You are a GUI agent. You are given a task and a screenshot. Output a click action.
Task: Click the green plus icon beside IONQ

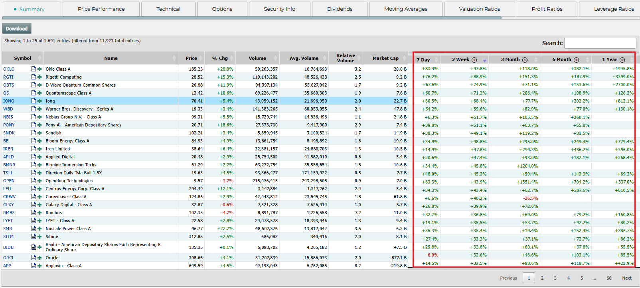coord(40,101)
